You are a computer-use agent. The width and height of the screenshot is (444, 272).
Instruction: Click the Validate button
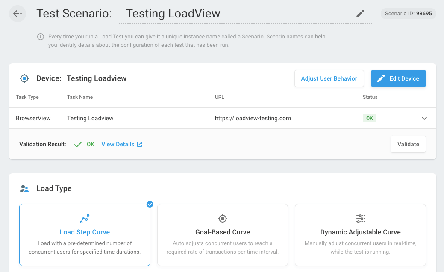[x=409, y=144]
